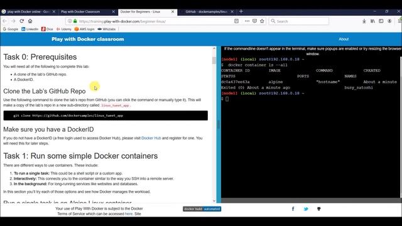The image size is (402, 226).
Task: Select the Docker for Beginners - Linux tab
Action: 148,12
